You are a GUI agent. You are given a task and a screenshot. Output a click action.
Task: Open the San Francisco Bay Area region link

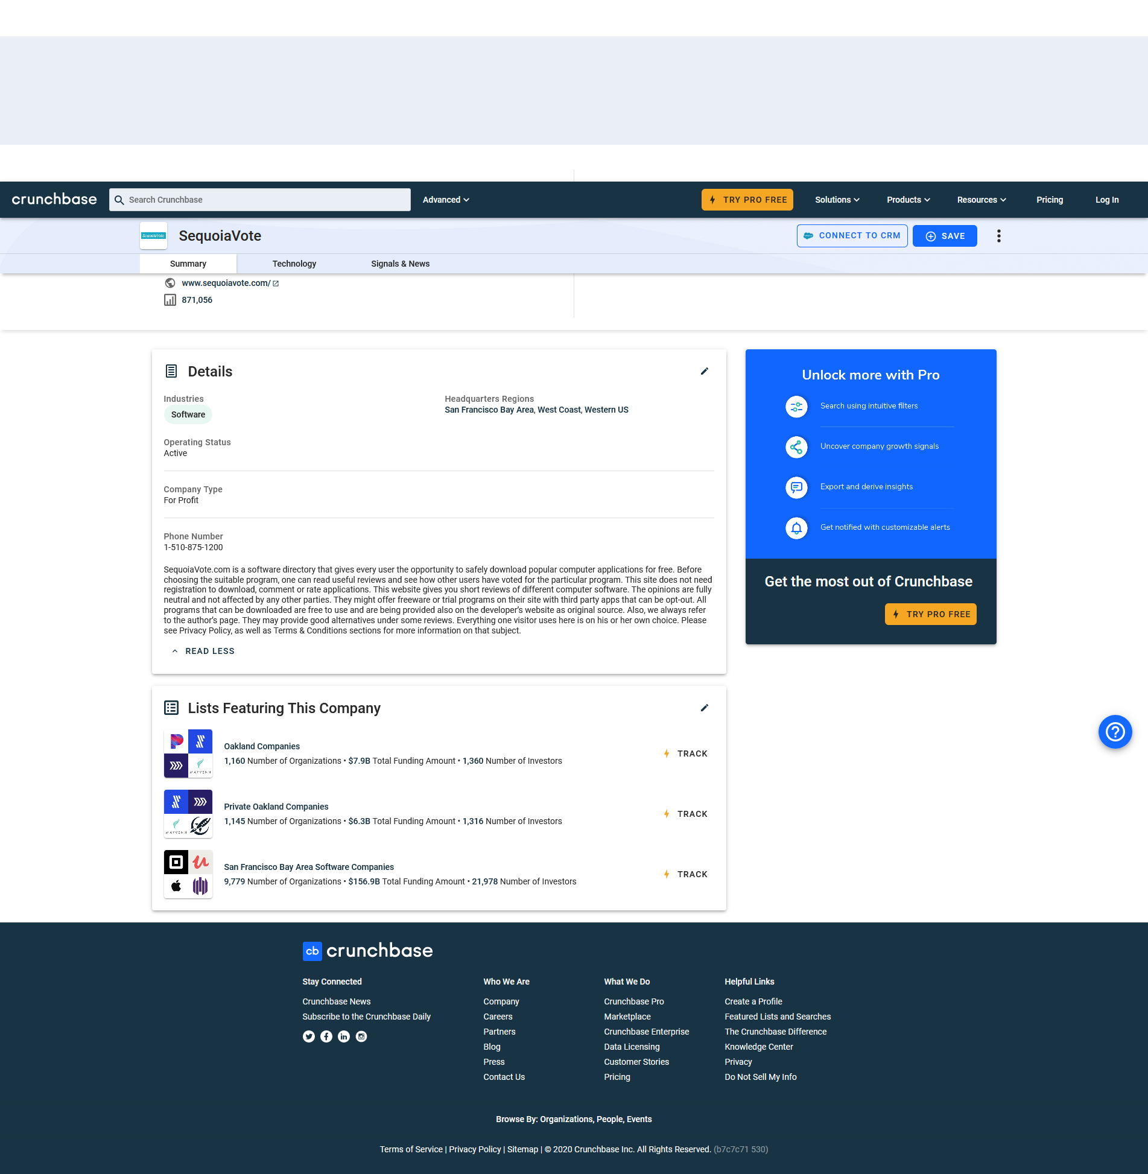[x=489, y=410]
